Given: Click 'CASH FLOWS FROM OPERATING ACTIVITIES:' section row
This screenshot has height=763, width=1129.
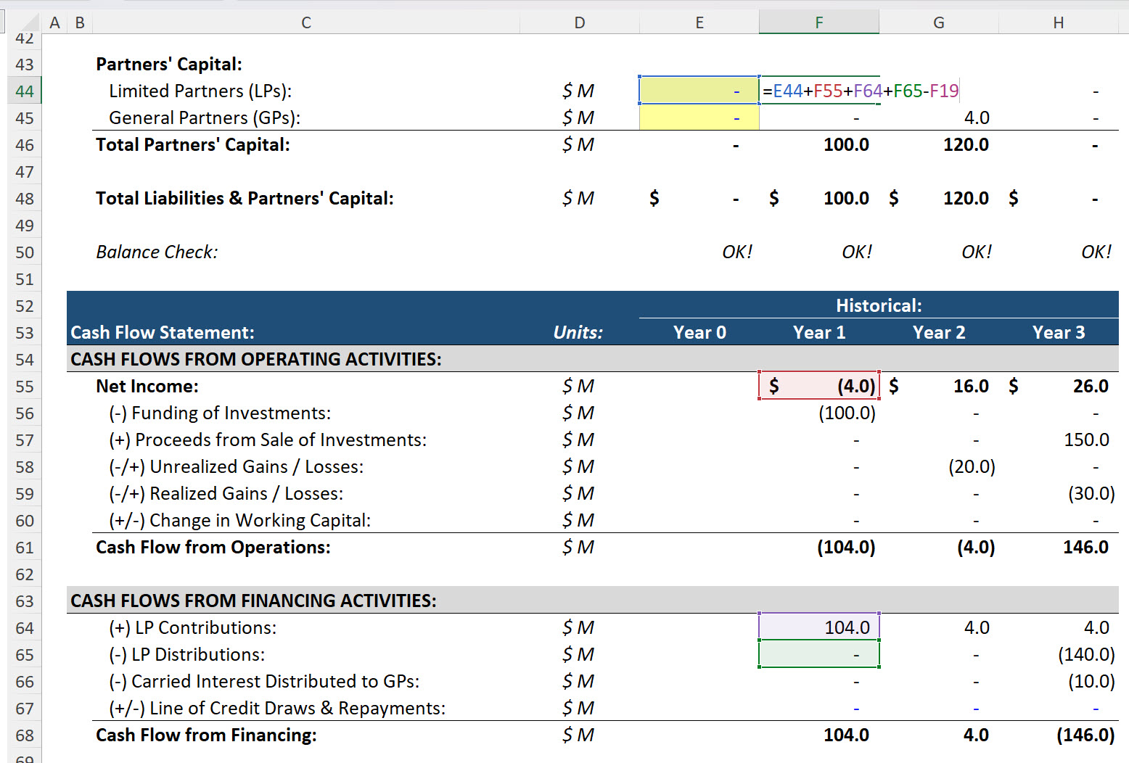Looking at the screenshot, I should (593, 359).
